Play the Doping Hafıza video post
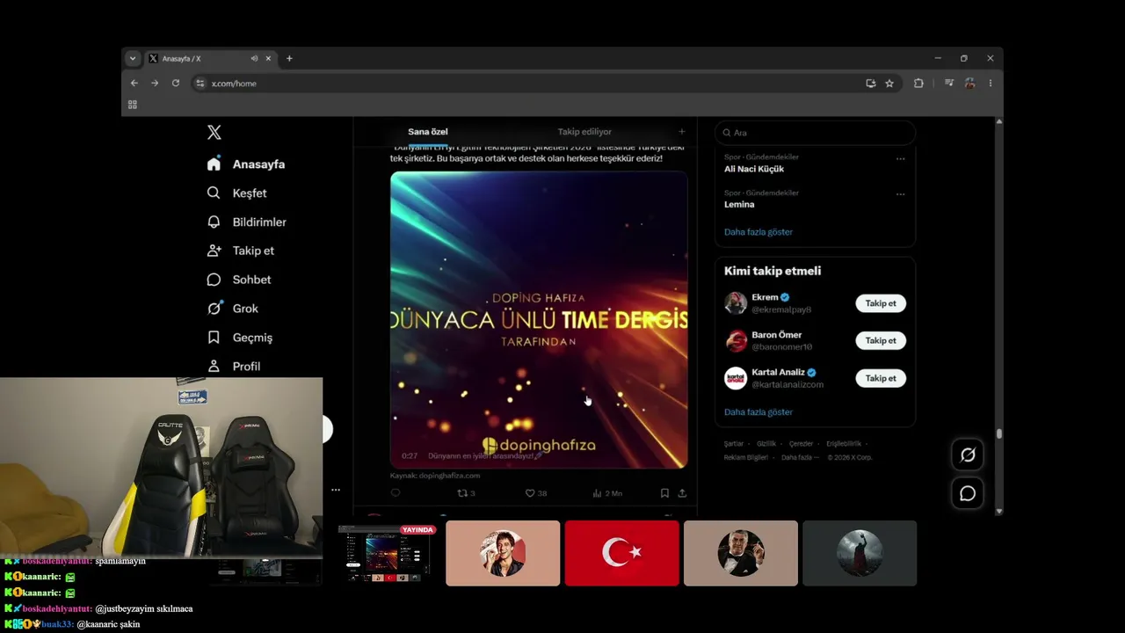Screen dimensions: 1125x633 (x=539, y=320)
